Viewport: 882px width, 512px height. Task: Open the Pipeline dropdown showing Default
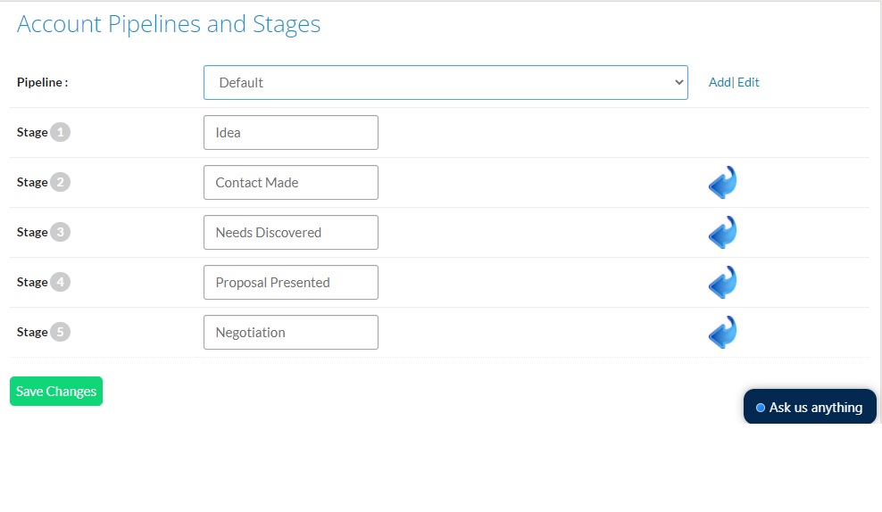pyautogui.click(x=445, y=83)
